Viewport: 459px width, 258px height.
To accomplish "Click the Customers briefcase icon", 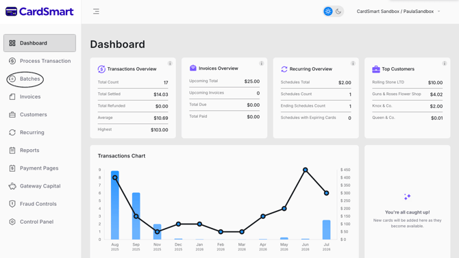I will [12, 114].
